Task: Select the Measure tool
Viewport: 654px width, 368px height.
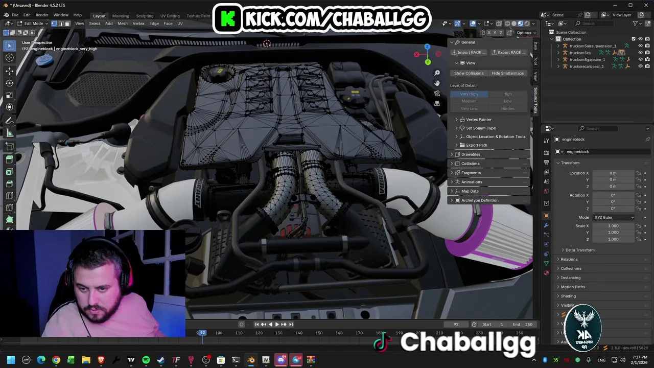Action: click(x=9, y=133)
